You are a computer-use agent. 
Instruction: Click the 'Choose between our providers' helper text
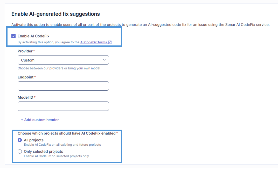(x=59, y=68)
